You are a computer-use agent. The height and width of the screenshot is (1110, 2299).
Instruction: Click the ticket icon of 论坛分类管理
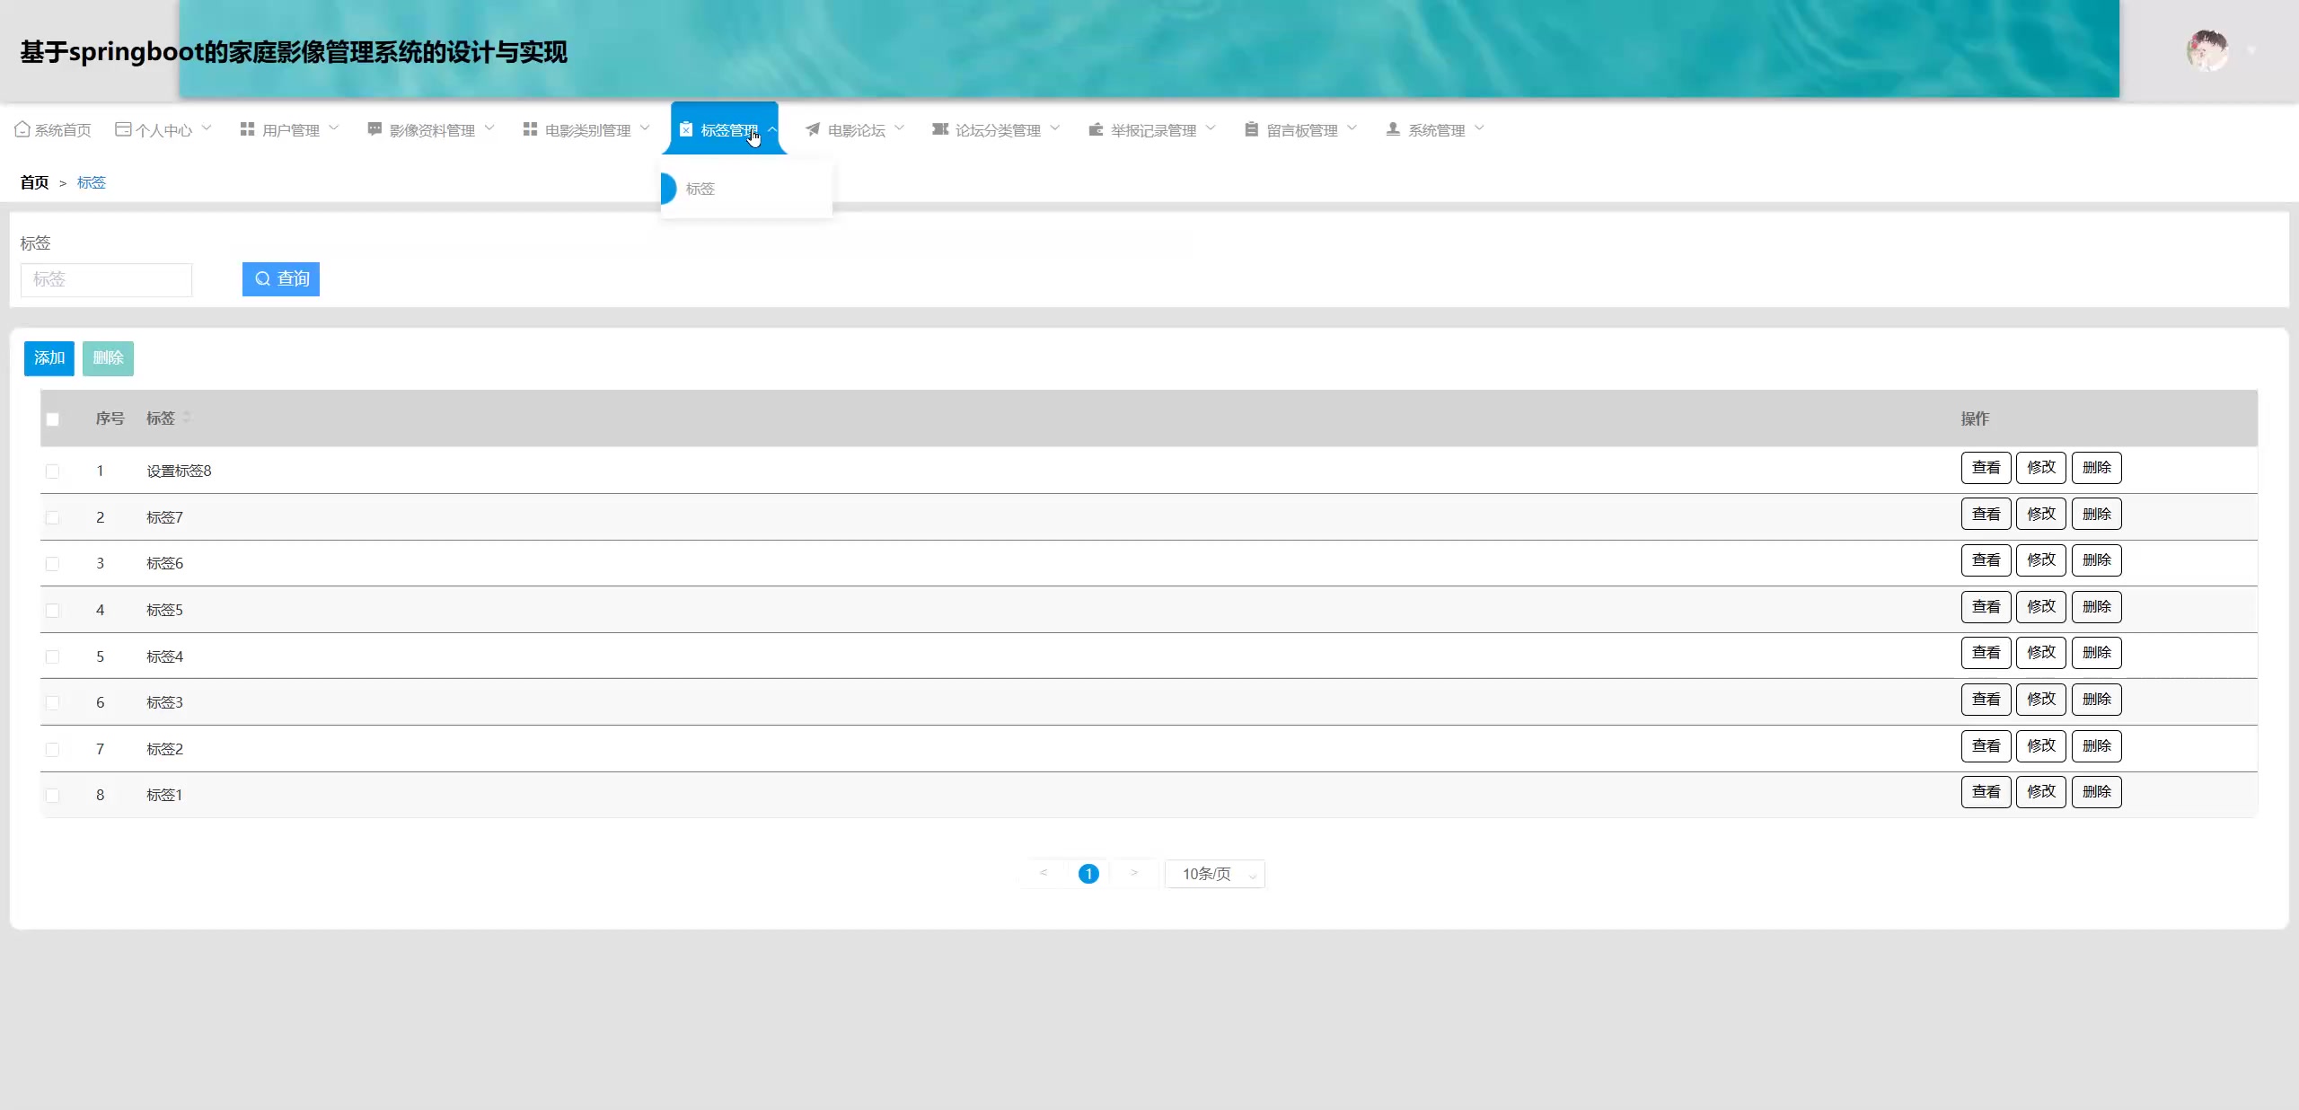point(940,129)
